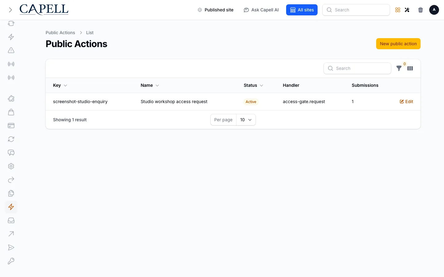Click the New public action button
The height and width of the screenshot is (277, 444).
pos(398,44)
